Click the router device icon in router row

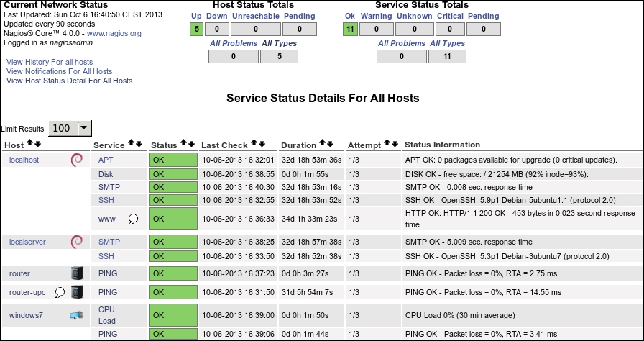[x=77, y=273]
